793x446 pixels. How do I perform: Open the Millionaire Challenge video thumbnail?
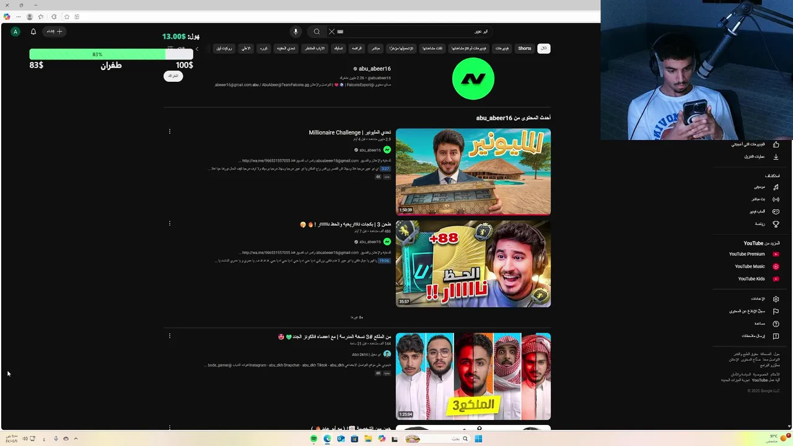tap(473, 172)
